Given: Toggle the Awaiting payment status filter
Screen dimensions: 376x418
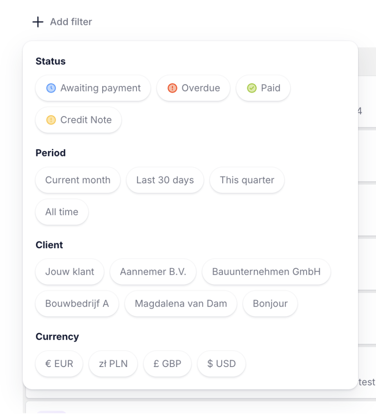Looking at the screenshot, I should click(x=93, y=88).
